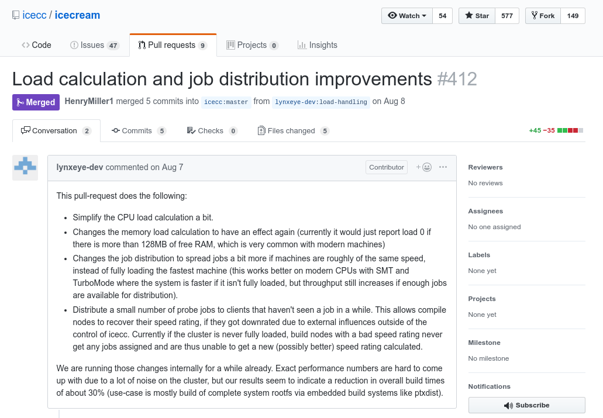Click the Insights graph icon
Viewport: 603px width, 418px height.
(302, 45)
